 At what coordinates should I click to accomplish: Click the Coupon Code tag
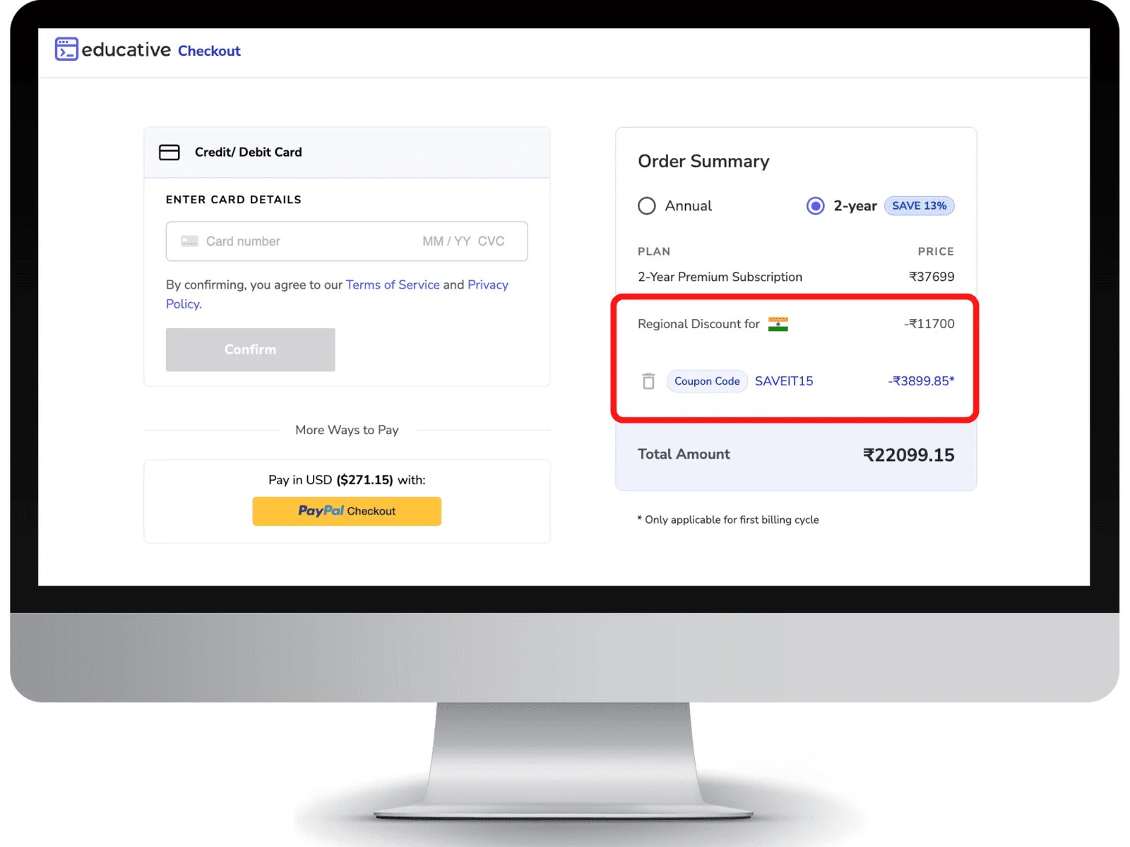[707, 381]
